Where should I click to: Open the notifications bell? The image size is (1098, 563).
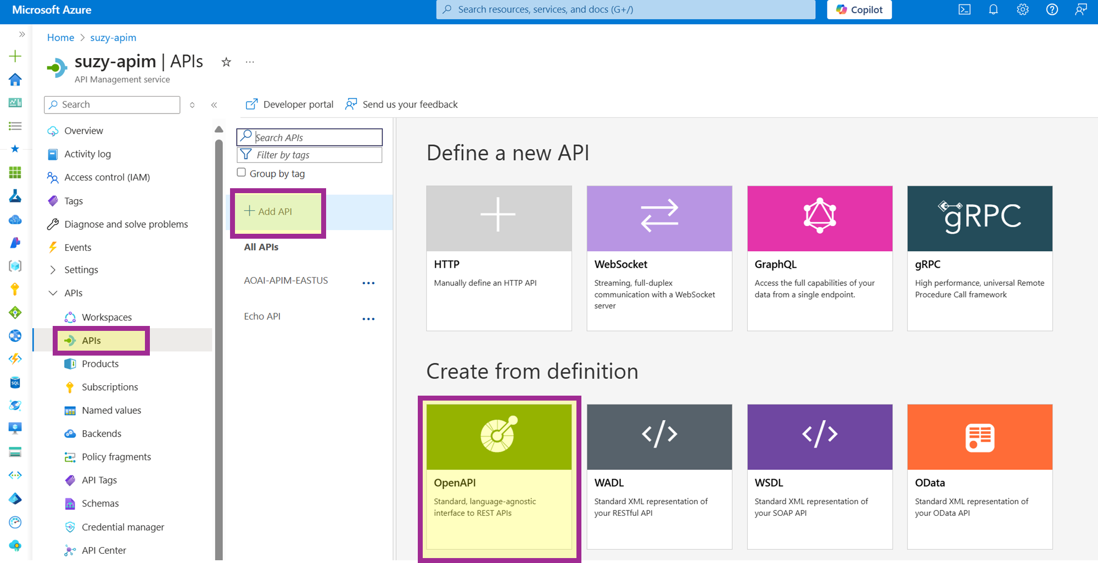[x=993, y=9]
